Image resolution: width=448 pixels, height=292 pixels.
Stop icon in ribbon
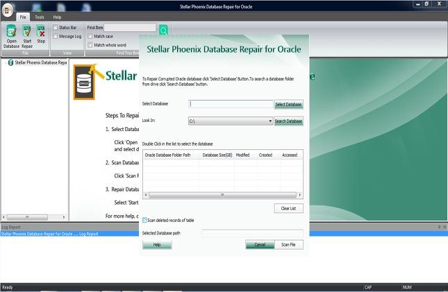click(41, 34)
